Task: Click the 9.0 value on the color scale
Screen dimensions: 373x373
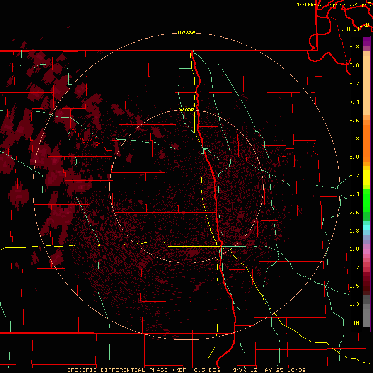Action: point(354,65)
